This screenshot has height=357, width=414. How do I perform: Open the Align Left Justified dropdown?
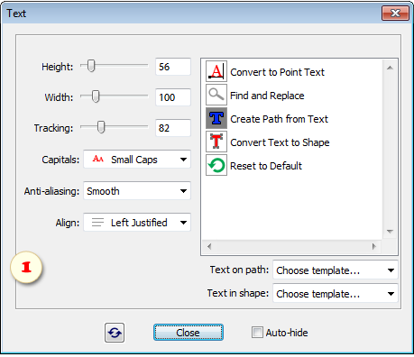tap(137, 223)
